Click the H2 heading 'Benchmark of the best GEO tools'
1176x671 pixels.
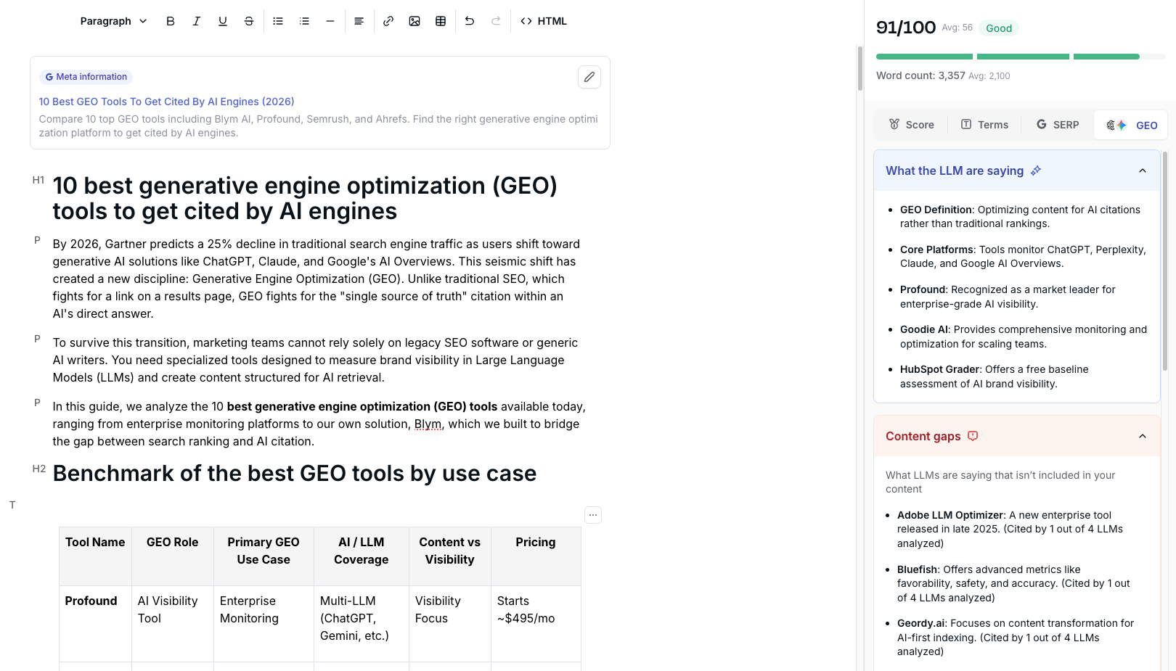(x=295, y=474)
